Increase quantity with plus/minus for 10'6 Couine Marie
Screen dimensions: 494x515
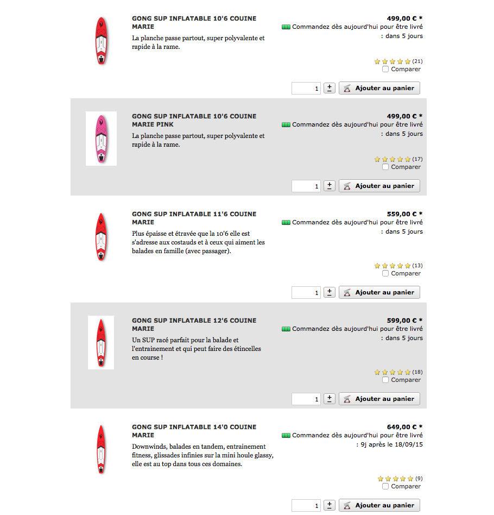(330, 88)
